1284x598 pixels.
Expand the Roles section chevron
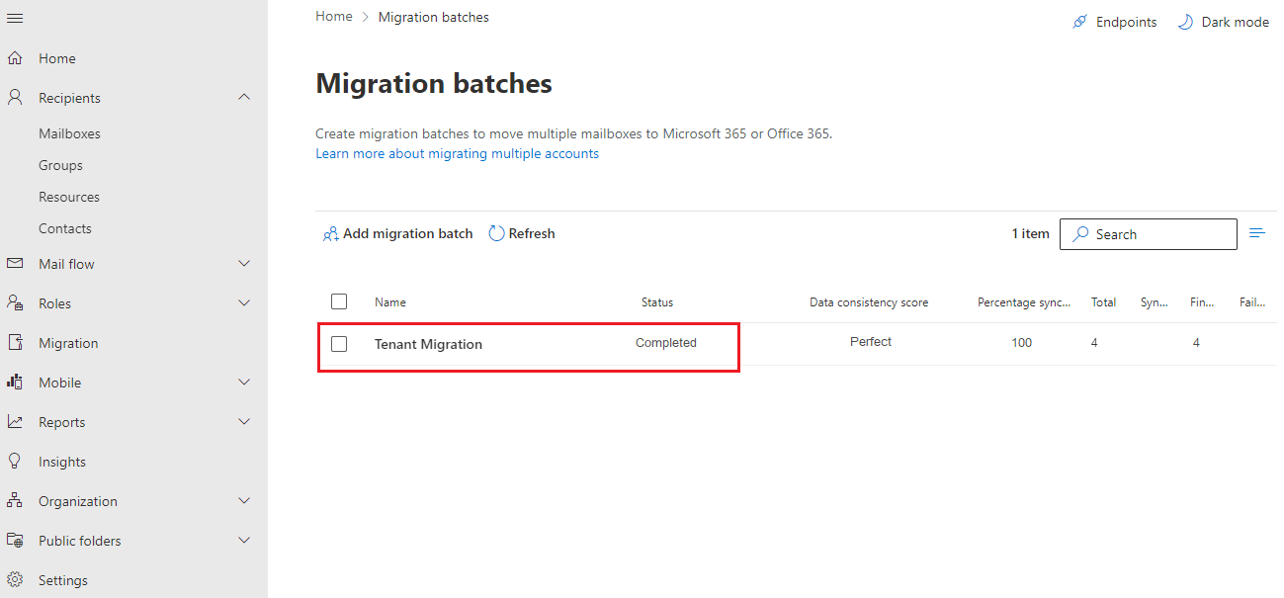(245, 303)
